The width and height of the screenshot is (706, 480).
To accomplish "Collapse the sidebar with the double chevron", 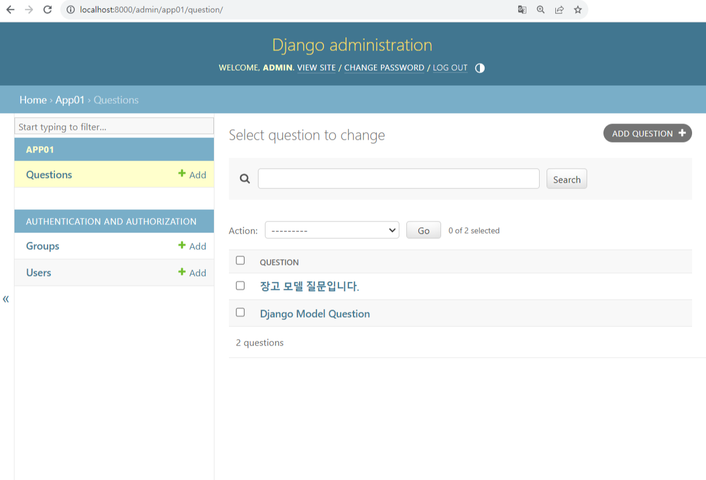I will (x=6, y=299).
